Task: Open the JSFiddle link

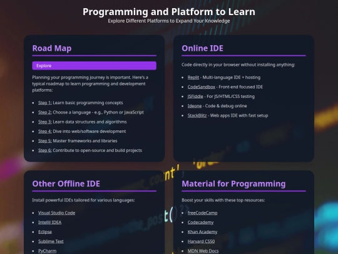Action: (x=195, y=97)
